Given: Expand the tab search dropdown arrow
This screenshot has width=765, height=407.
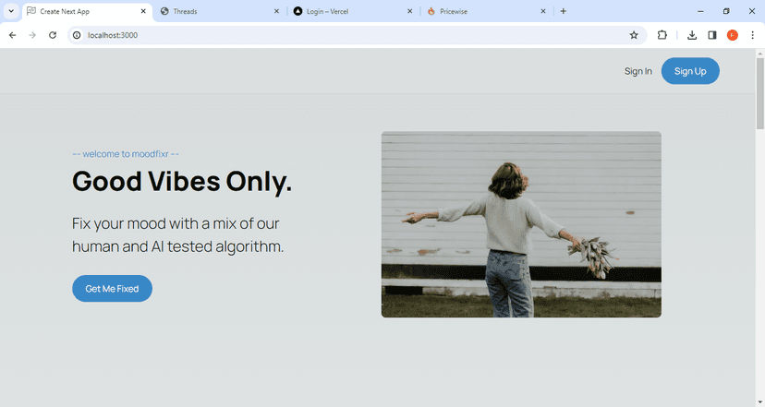Looking at the screenshot, I should 11,11.
